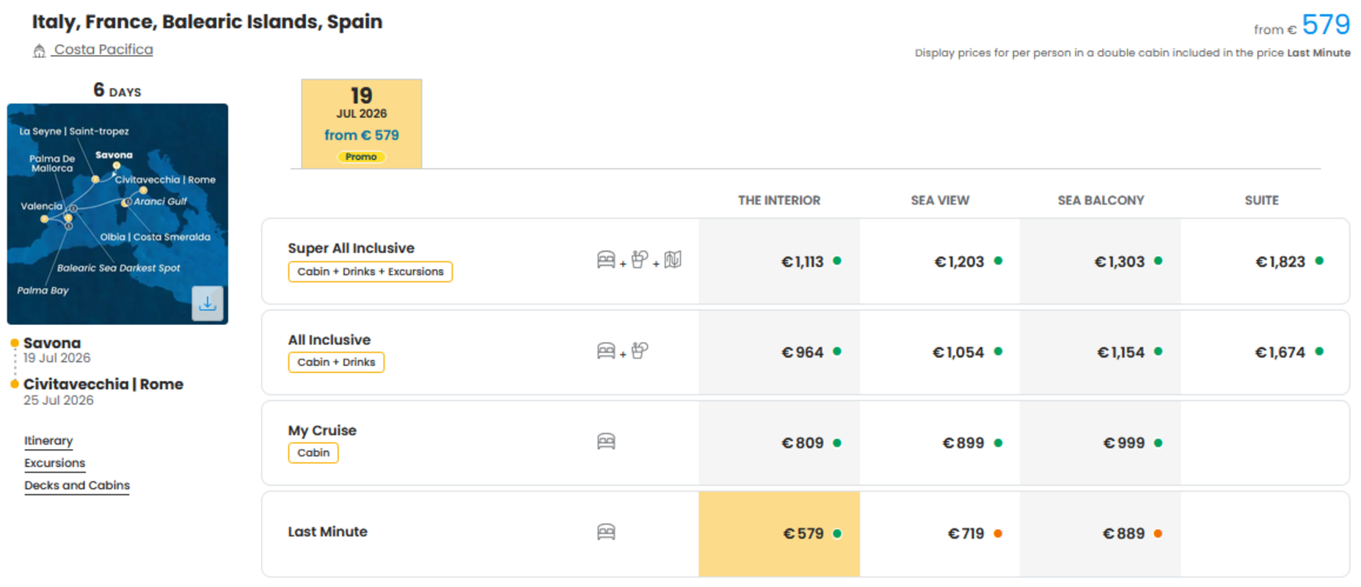Select Super All Inclusive suite price €1,823
The width and height of the screenshot is (1361, 587).
click(1265, 261)
